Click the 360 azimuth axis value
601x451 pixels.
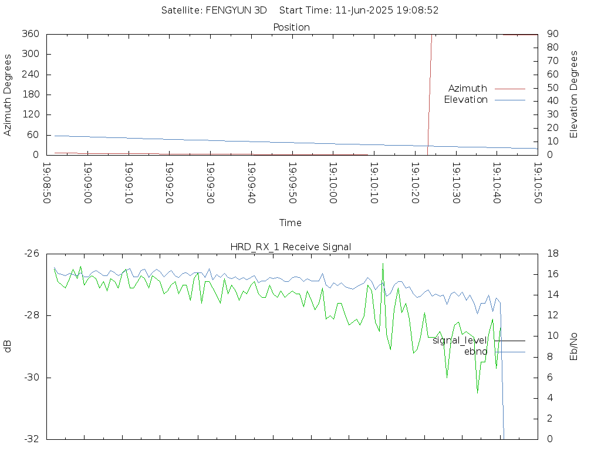tap(31, 33)
